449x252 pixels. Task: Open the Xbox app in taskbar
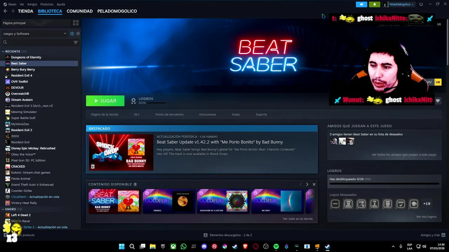(x=173, y=246)
